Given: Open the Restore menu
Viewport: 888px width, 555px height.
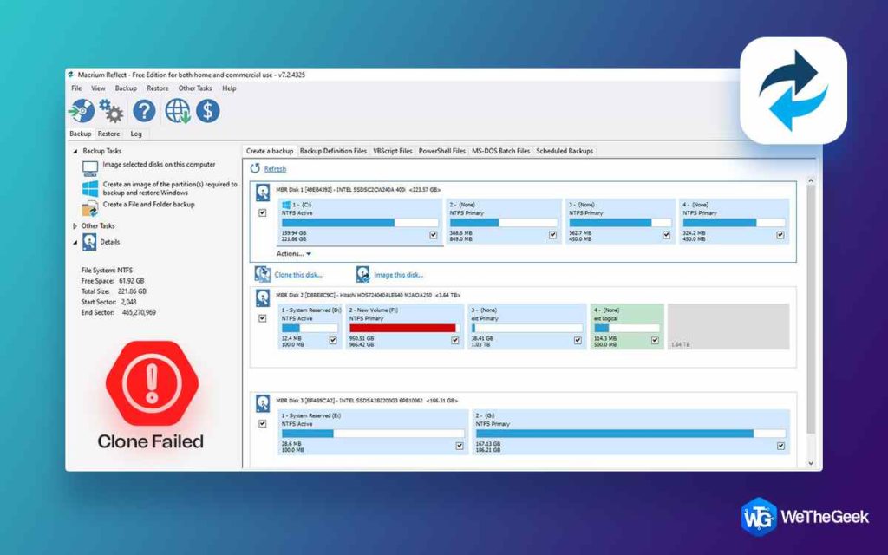Looking at the screenshot, I should pyautogui.click(x=158, y=88).
